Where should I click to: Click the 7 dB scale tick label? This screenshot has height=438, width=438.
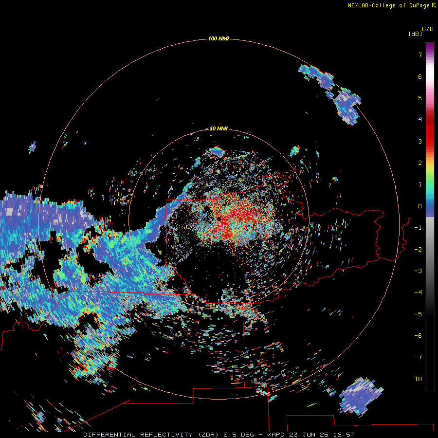click(420, 55)
